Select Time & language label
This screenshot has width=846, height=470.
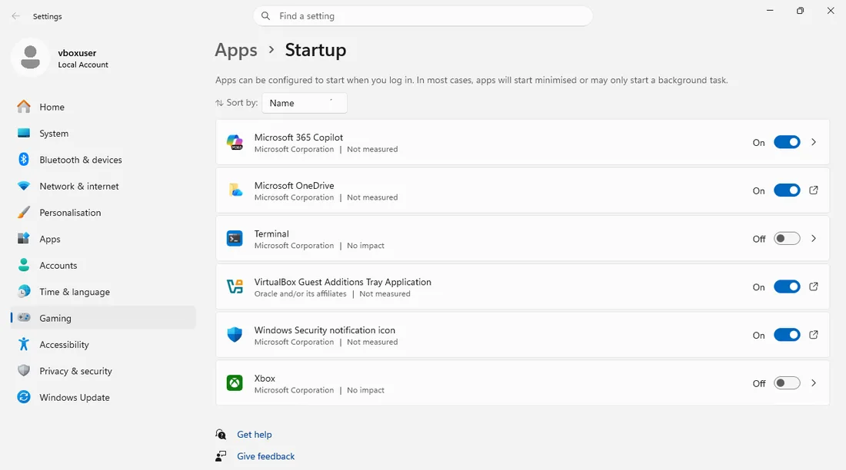point(75,292)
